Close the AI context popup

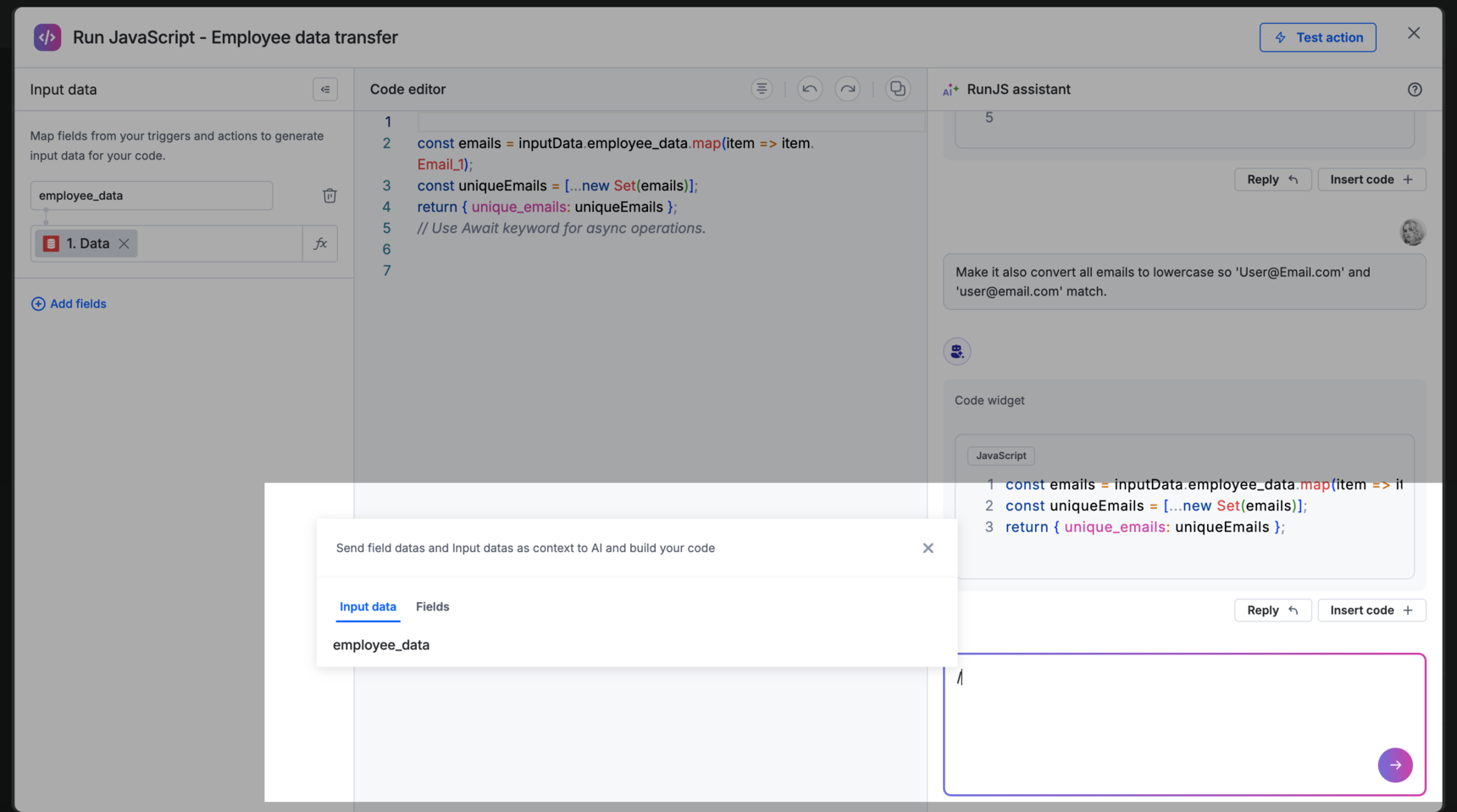point(928,548)
